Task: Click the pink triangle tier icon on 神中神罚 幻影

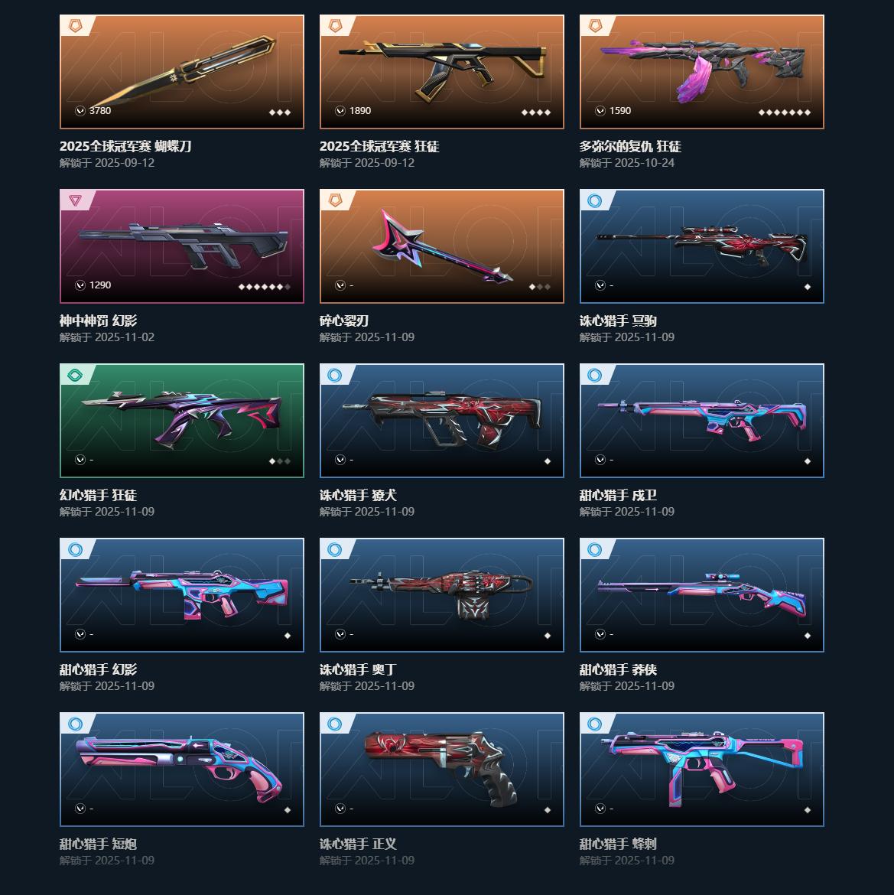Action: coord(75,200)
